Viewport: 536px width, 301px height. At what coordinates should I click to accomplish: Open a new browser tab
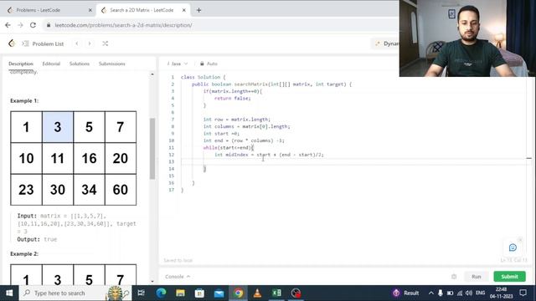(199, 10)
